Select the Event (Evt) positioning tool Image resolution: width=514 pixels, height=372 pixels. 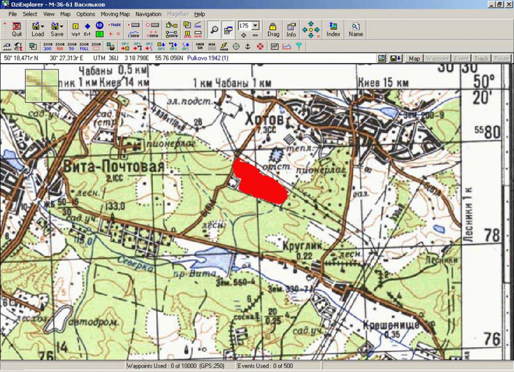(x=87, y=29)
